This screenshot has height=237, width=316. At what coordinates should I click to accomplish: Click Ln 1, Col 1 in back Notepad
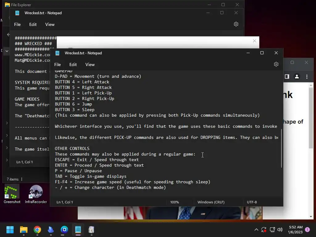pos(25,162)
